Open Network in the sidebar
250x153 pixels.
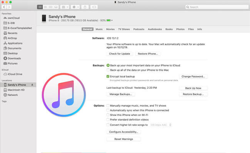click(x=11, y=95)
